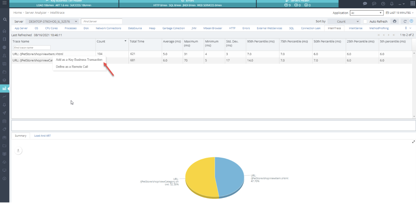Select the viewItem.shtml trace row
This screenshot has width=416, height=203.
pos(212,54)
